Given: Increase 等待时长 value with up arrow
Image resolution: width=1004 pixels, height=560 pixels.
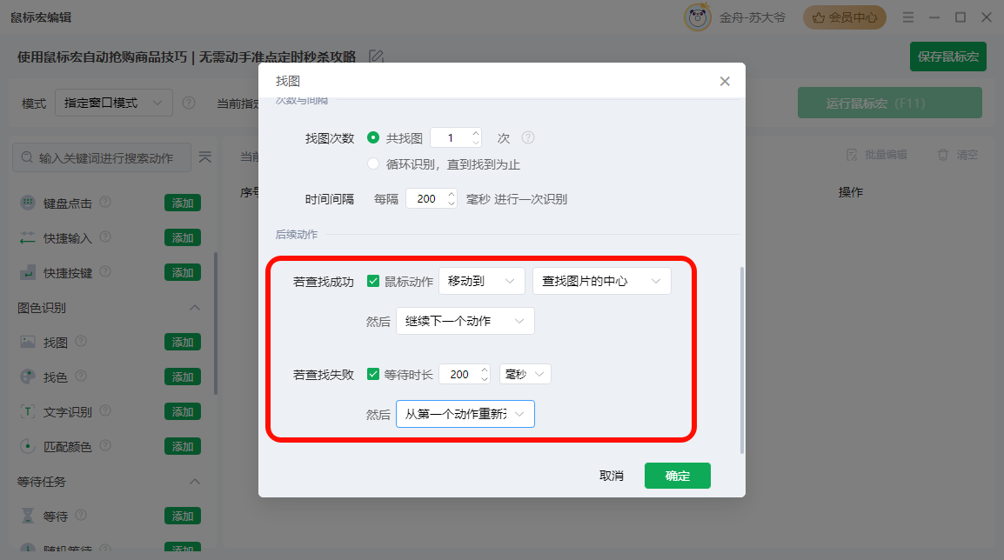Looking at the screenshot, I should [485, 370].
